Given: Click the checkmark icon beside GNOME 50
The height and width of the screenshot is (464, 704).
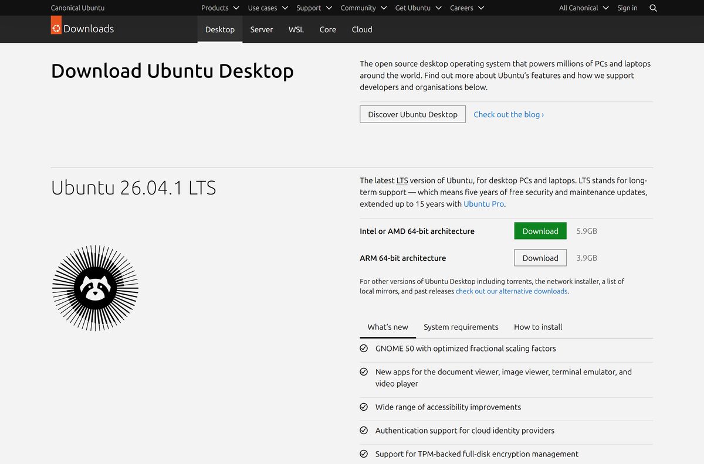Looking at the screenshot, I should pos(364,348).
